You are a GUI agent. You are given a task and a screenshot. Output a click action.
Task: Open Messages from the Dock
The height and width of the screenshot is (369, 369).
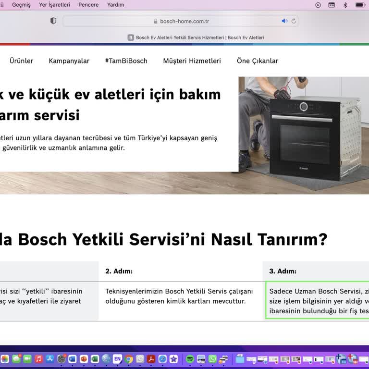click(x=16, y=359)
